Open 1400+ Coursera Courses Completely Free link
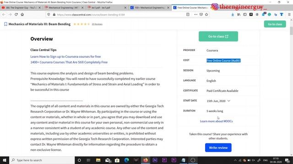 (x=69, y=62)
